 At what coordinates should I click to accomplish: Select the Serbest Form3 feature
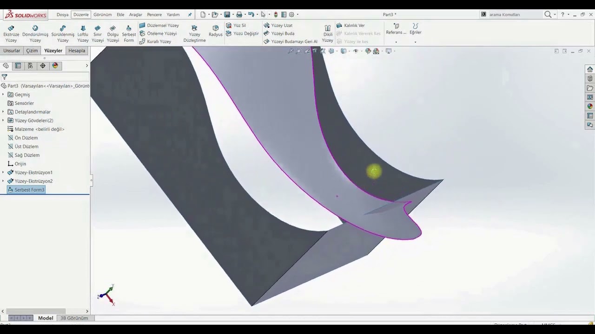26,190
